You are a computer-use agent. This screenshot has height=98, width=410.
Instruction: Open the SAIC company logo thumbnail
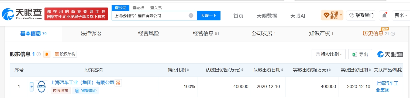42,87
